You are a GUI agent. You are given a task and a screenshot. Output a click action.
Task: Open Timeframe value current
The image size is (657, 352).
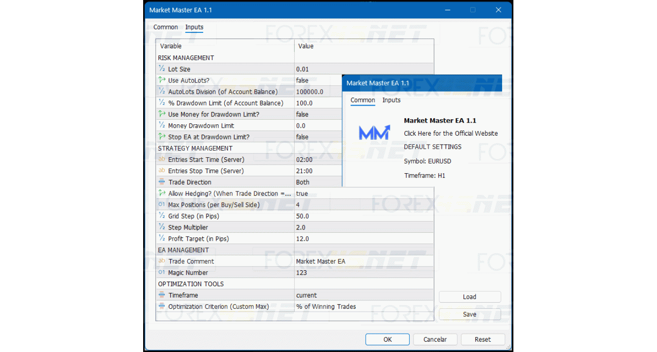tap(306, 295)
